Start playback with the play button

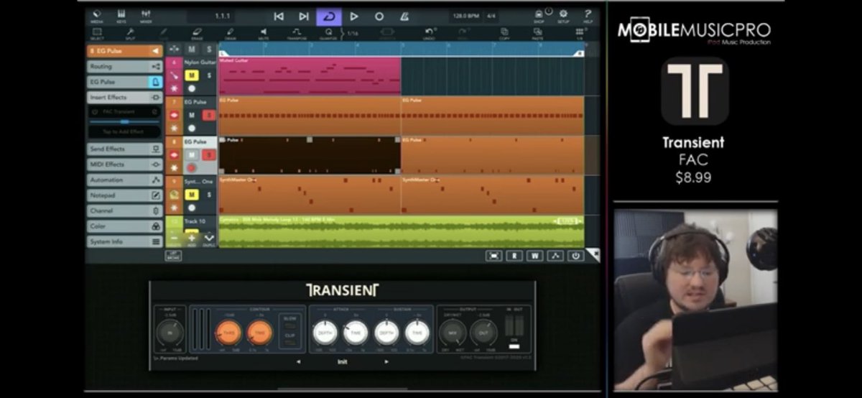pos(354,16)
